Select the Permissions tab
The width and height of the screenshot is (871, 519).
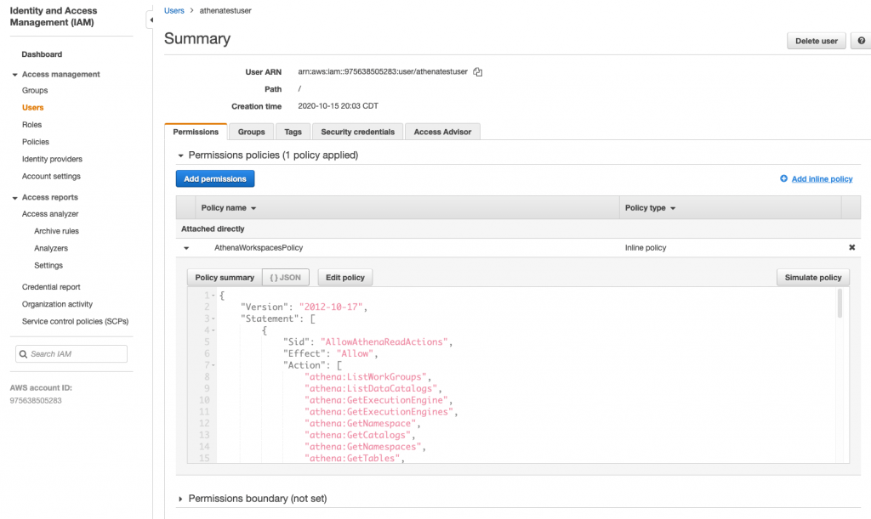point(196,132)
